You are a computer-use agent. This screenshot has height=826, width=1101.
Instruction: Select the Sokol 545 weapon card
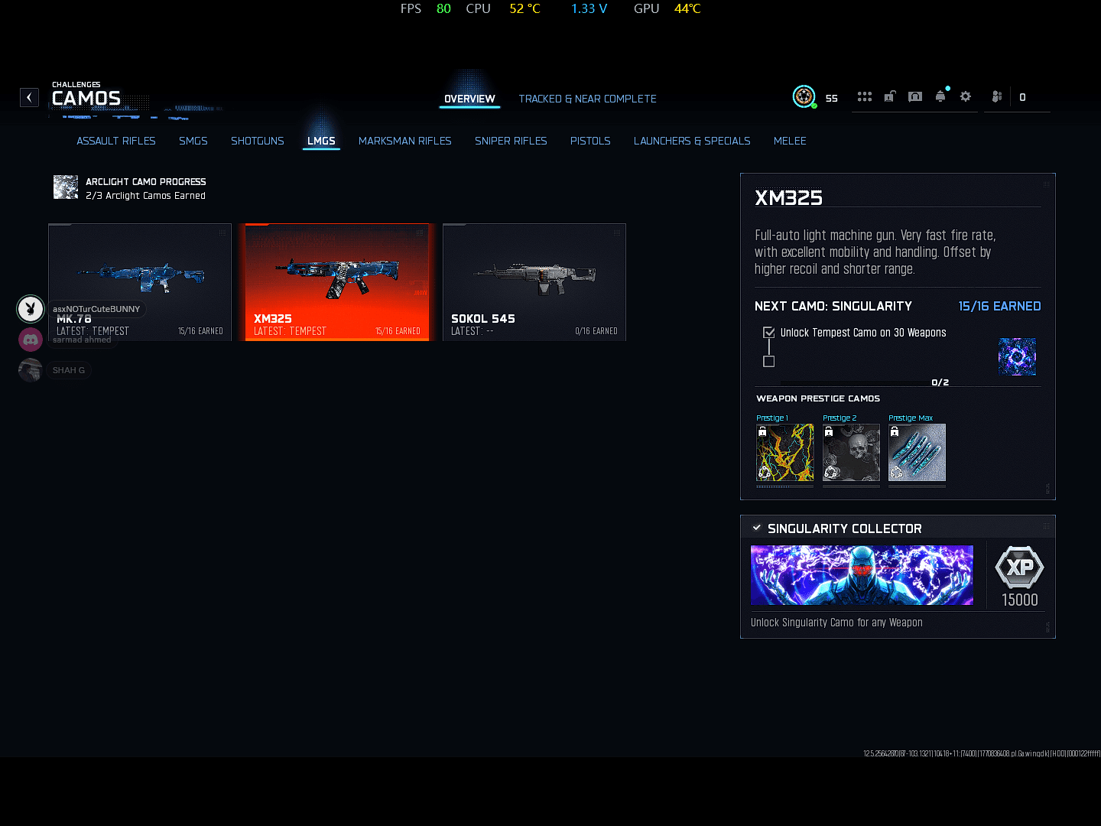point(534,281)
